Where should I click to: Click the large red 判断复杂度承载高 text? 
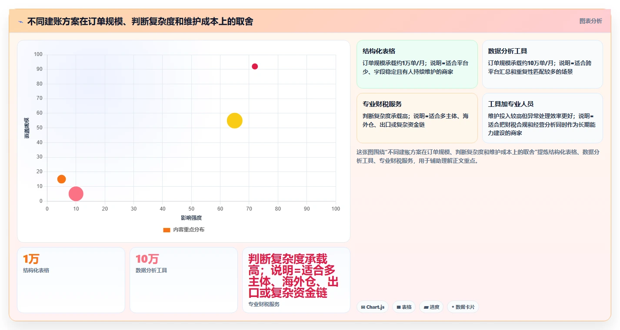point(293,276)
